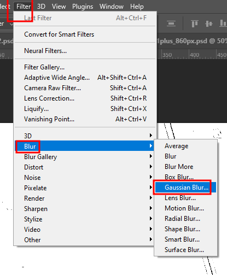Apply the Average blur filter
227x275 pixels.
(185, 146)
